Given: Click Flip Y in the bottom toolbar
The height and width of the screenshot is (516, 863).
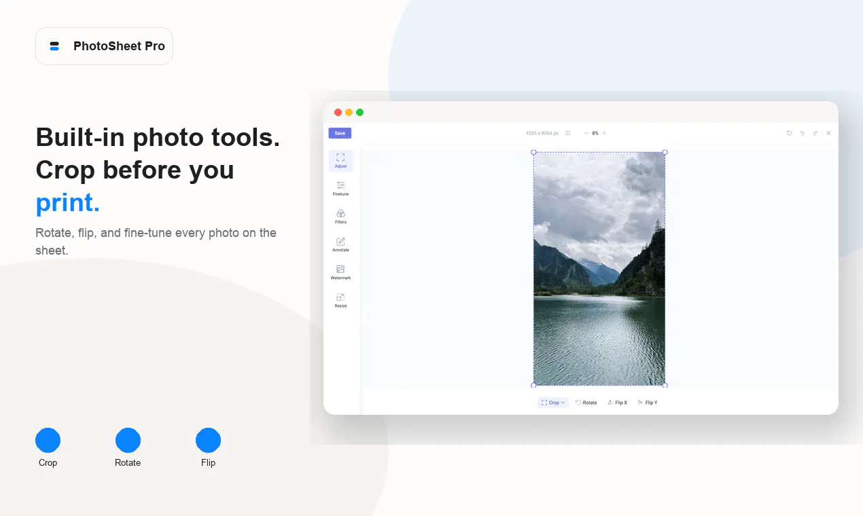Looking at the screenshot, I should (x=648, y=403).
